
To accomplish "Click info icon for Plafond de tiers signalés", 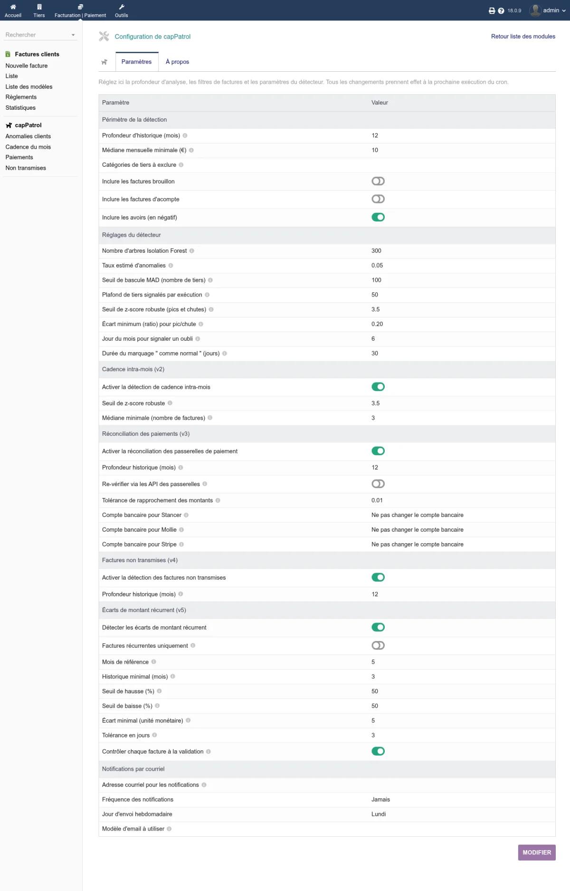I will coord(207,295).
